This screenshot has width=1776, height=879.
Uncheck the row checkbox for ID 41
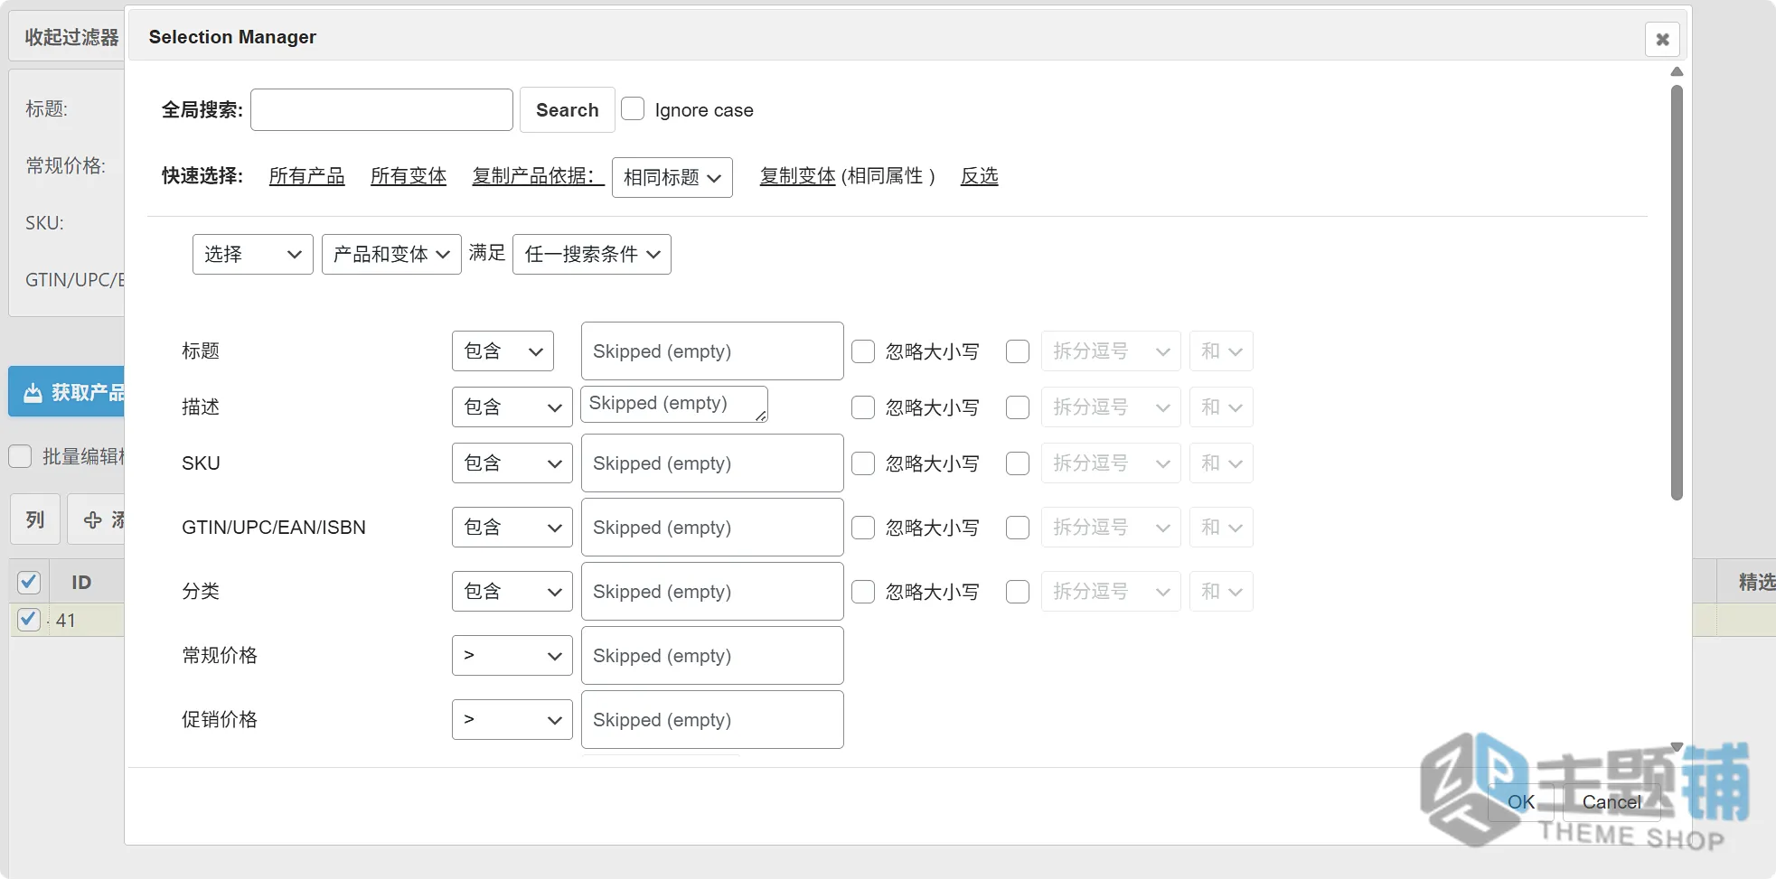(29, 620)
